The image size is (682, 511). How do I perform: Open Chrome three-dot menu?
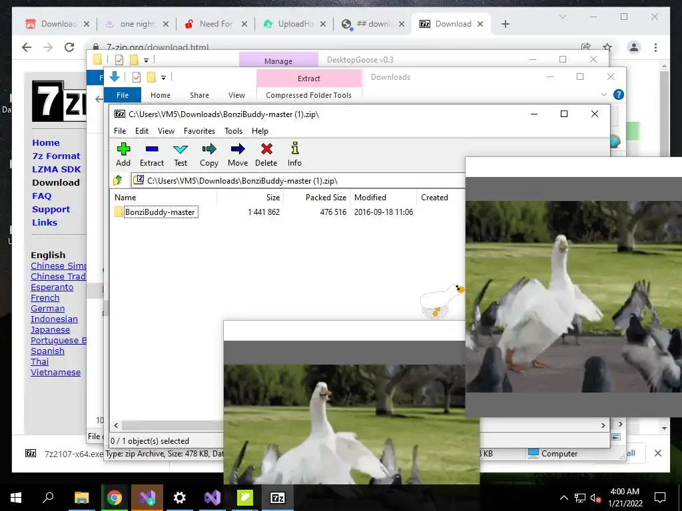click(655, 47)
